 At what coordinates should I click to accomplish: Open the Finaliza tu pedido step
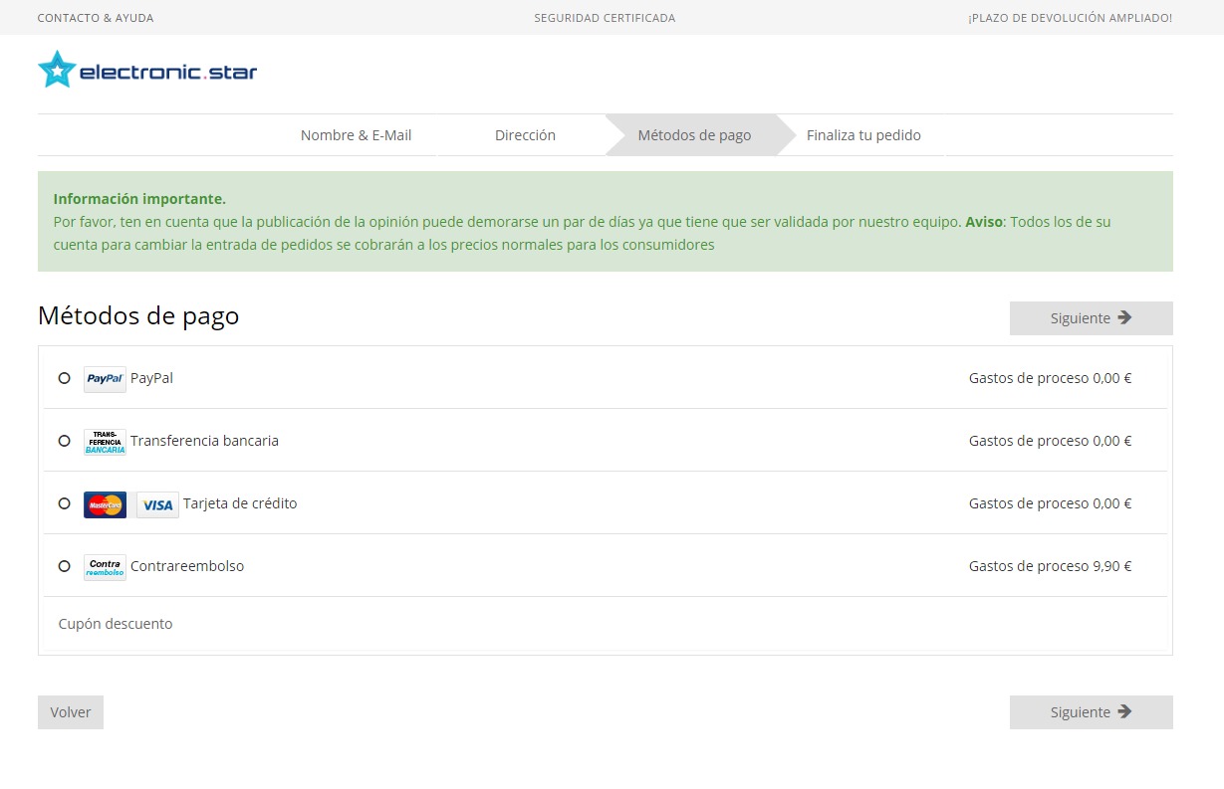pos(863,135)
